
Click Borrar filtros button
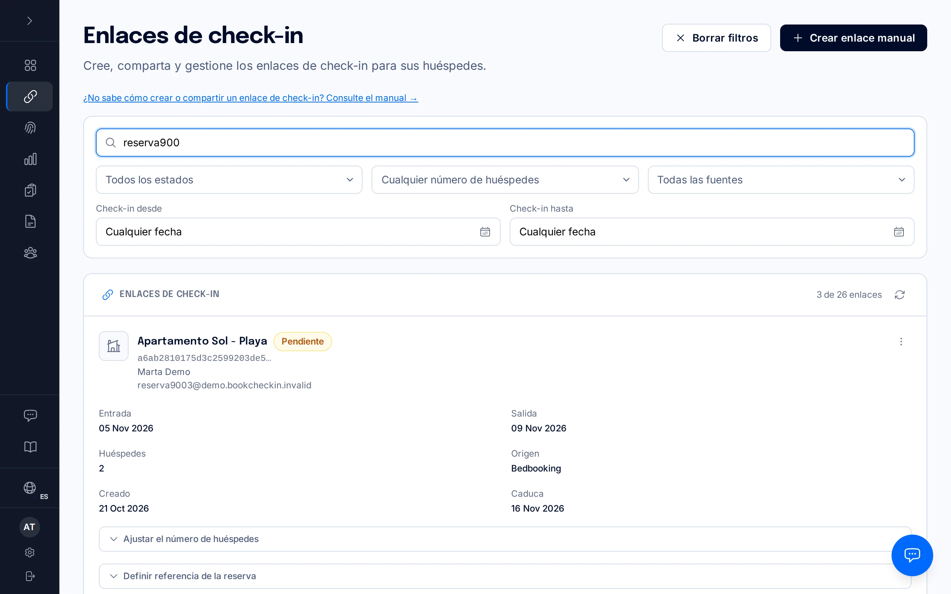click(716, 38)
